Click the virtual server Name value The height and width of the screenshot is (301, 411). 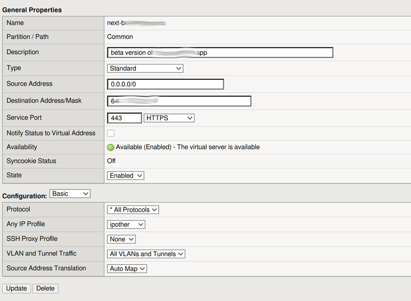(136, 23)
